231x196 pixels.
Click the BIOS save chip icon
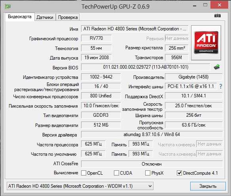[217, 67]
